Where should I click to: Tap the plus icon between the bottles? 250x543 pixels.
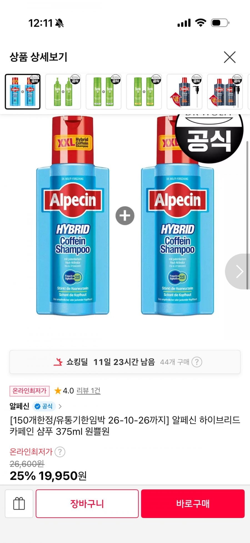125,216
